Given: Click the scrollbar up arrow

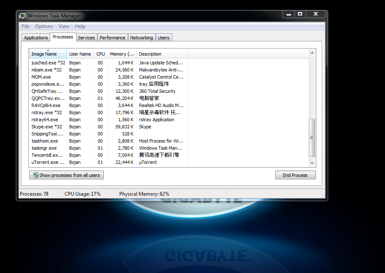Looking at the screenshot, I should (x=312, y=53).
